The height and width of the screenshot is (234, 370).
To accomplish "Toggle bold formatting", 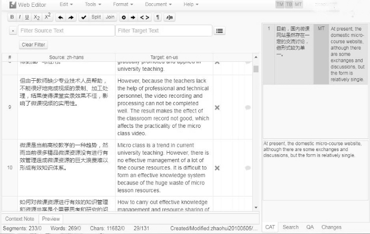I will [x=12, y=17].
